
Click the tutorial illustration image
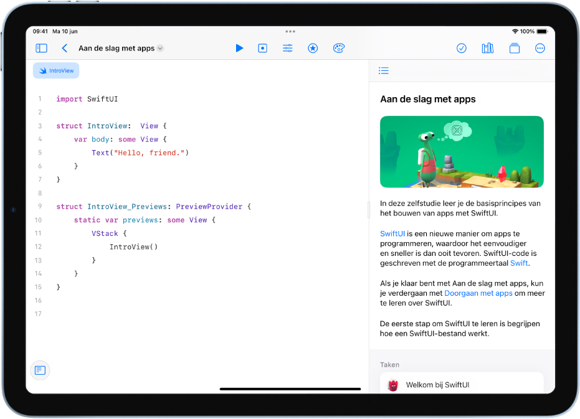point(462,152)
